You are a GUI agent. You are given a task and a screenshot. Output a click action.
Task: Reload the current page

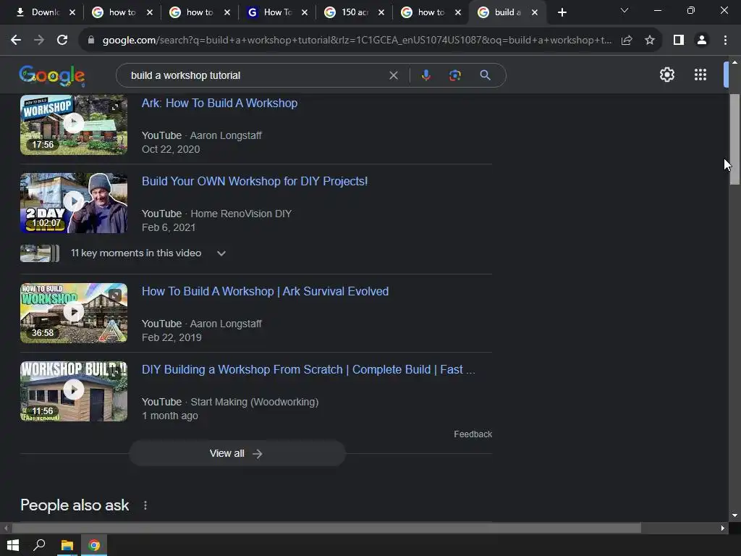click(62, 41)
